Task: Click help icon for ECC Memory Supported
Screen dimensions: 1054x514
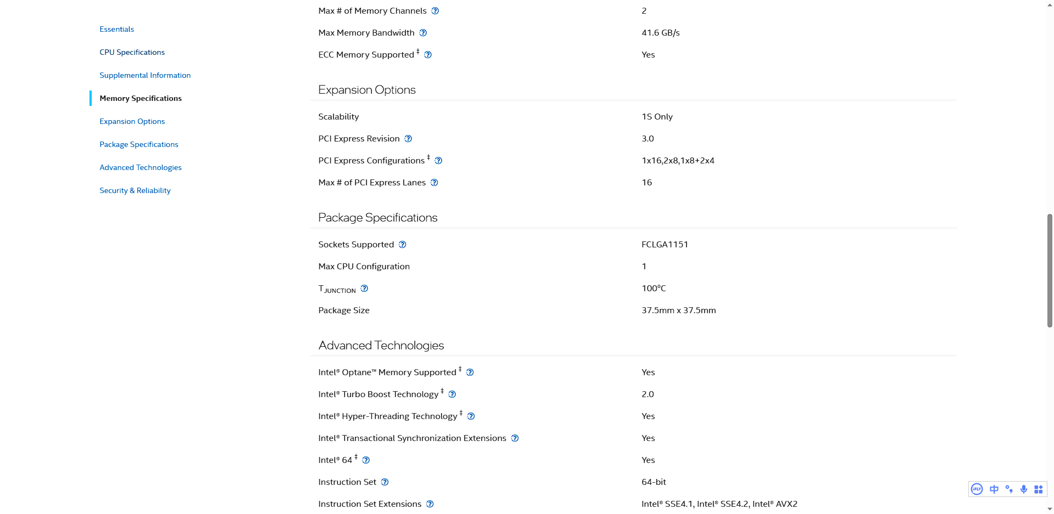Action: point(428,55)
